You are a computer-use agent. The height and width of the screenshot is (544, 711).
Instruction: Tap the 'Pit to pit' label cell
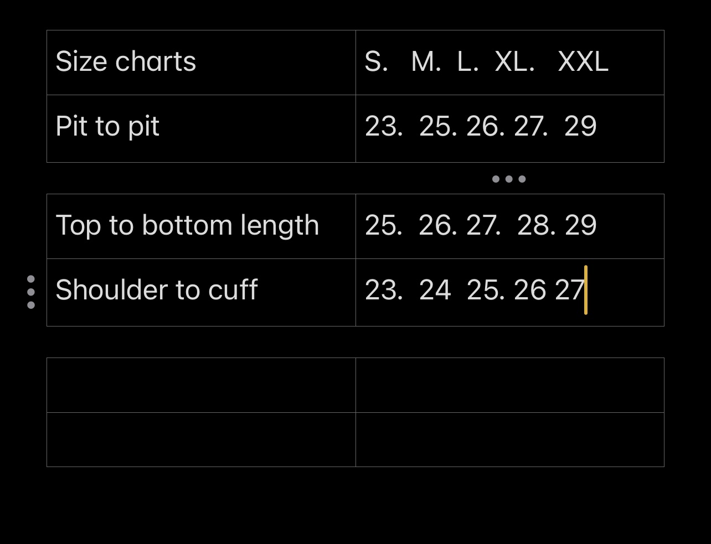point(108,127)
